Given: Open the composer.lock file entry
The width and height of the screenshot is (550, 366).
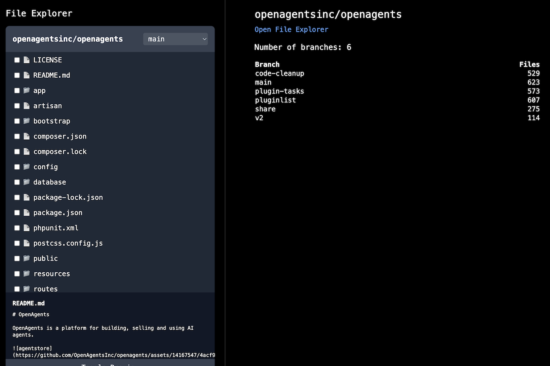Looking at the screenshot, I should pos(60,152).
